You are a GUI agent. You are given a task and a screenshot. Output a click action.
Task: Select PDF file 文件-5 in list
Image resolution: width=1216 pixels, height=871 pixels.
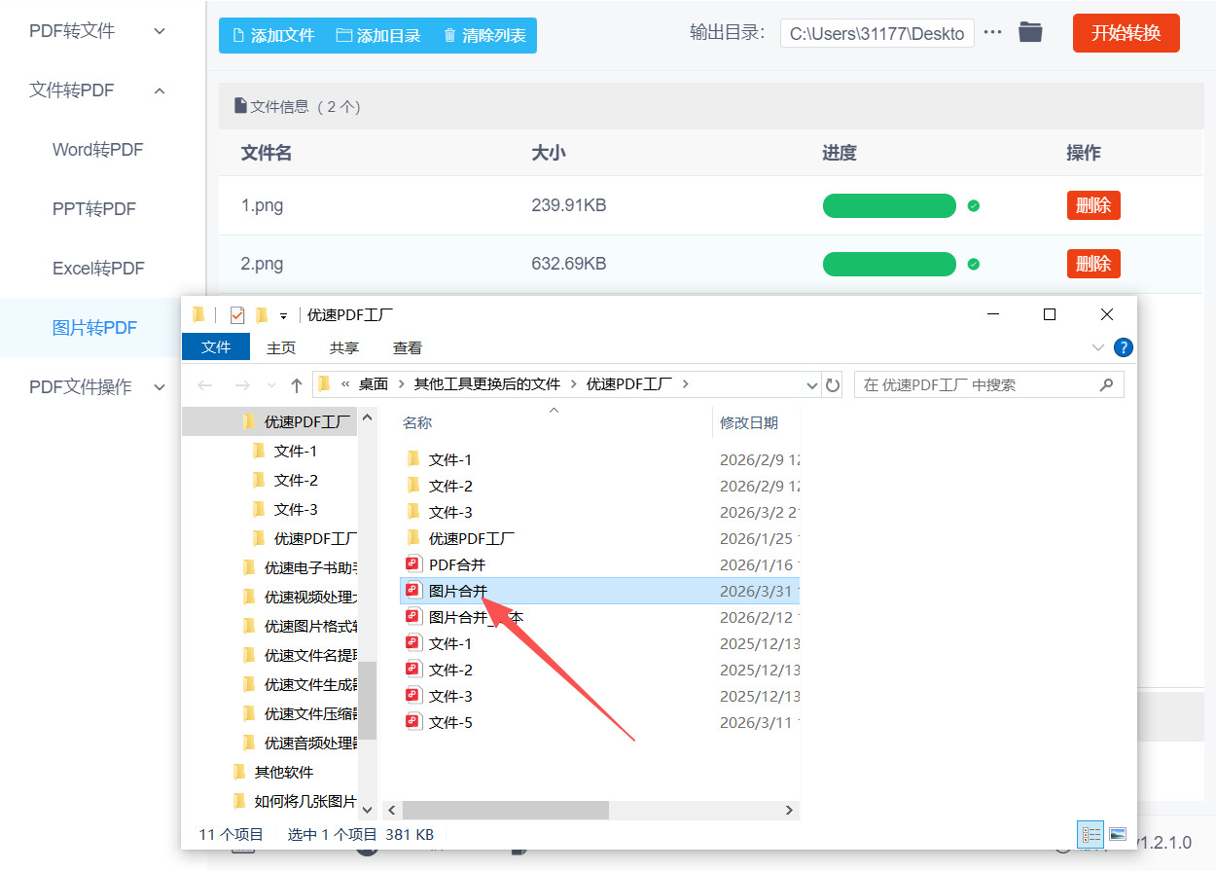[x=450, y=722]
